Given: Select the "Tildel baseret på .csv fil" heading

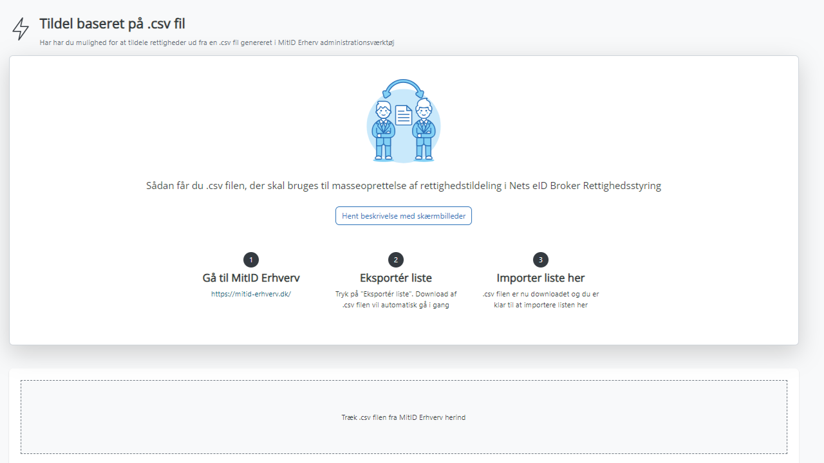Looking at the screenshot, I should pos(112,24).
